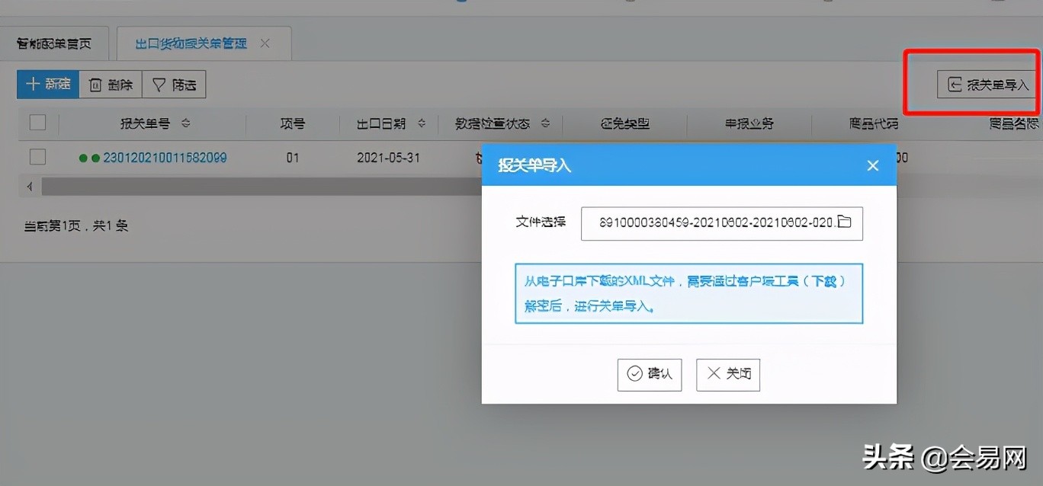This screenshot has height=486, width=1043.
Task: Click the 下载 client tool link
Action: tap(823, 281)
